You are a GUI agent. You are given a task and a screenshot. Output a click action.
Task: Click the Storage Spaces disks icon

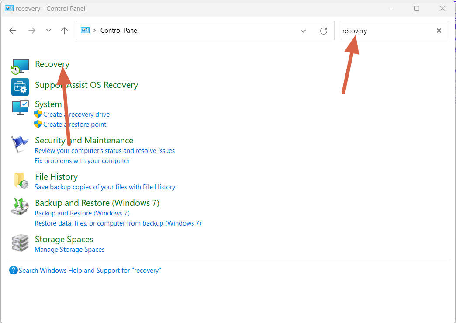click(x=20, y=243)
